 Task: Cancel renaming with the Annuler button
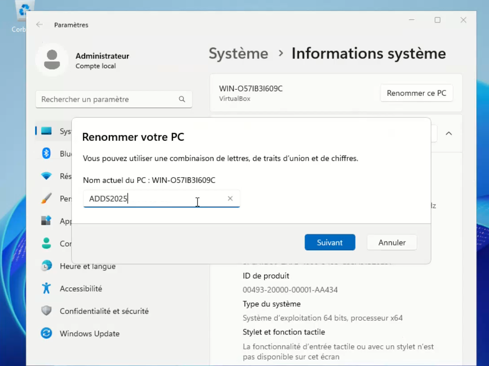(x=391, y=242)
